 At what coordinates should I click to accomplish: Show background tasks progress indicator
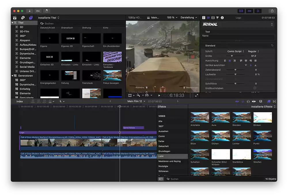pyautogui.click(x=47, y=11)
